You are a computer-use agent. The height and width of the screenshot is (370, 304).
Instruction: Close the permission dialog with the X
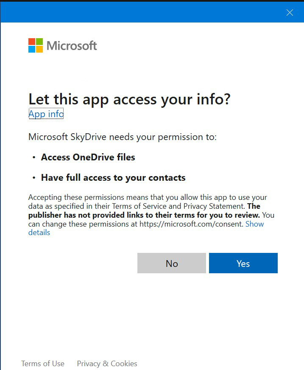tap(290, 13)
